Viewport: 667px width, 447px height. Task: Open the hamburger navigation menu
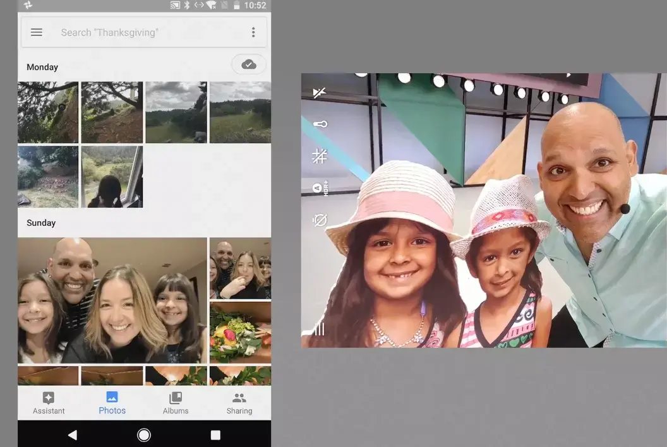click(x=37, y=32)
